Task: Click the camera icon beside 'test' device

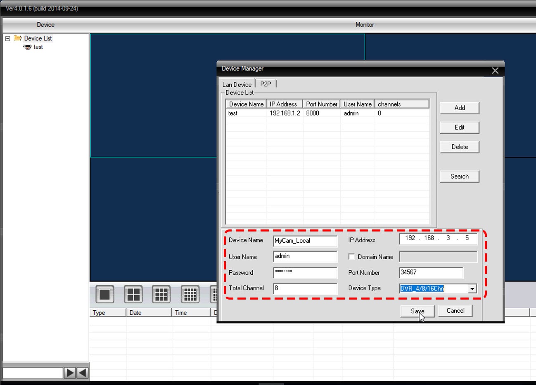Action: (x=27, y=47)
